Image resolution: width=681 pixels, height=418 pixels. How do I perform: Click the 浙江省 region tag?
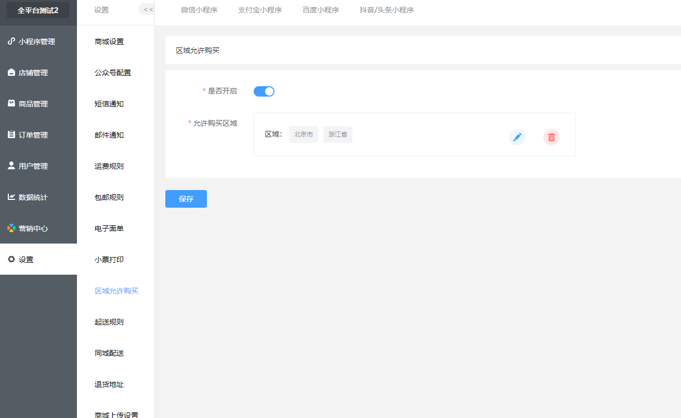(x=337, y=134)
